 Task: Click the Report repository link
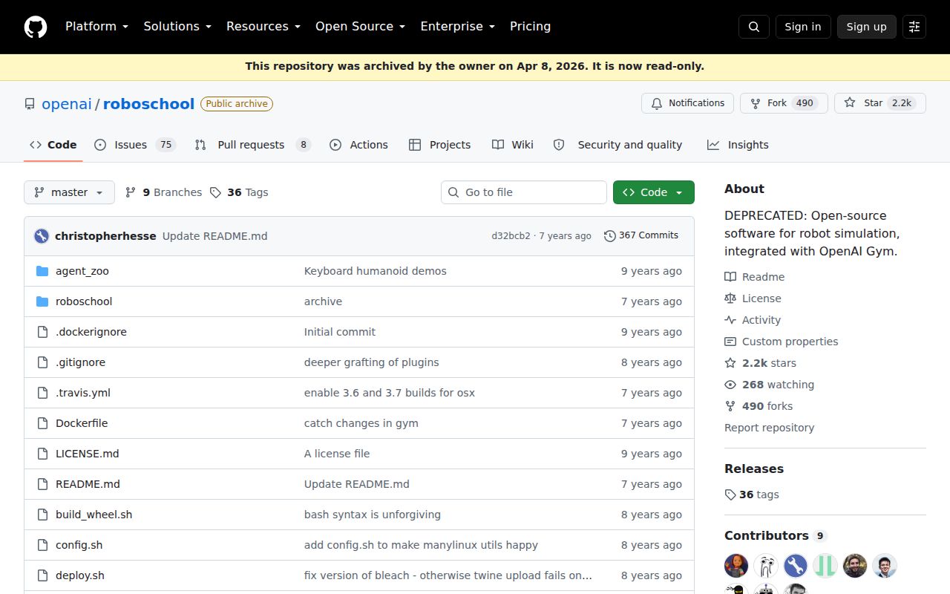pos(769,428)
